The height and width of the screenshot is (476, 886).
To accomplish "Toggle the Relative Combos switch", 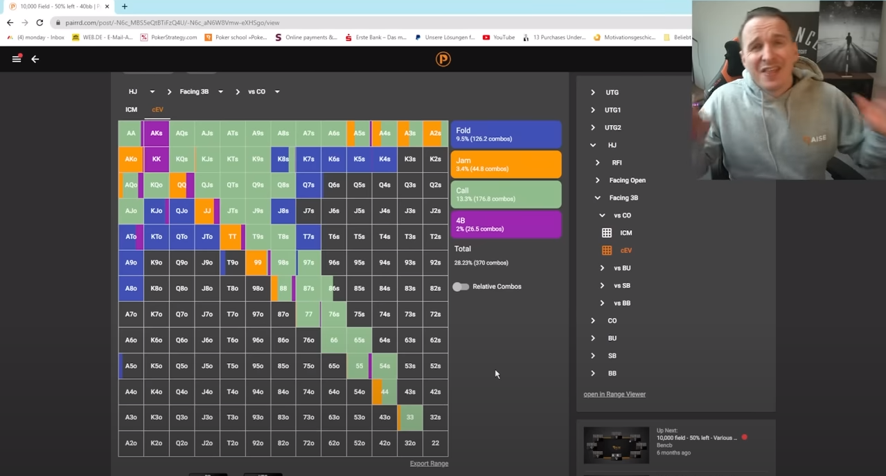I will point(461,287).
